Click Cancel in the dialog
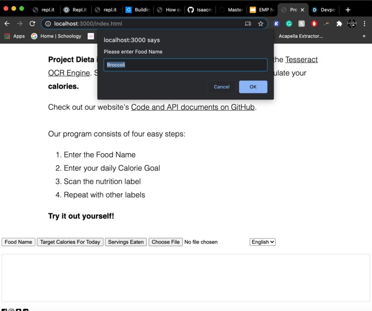The height and width of the screenshot is (311, 372). [x=222, y=87]
